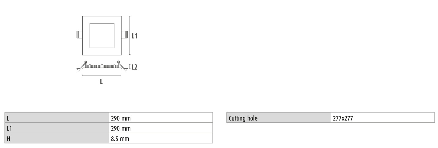Viewport: 438px width, 148px height.
Task: Click the L1 dimension label beside the drawing
Action: 135,36
